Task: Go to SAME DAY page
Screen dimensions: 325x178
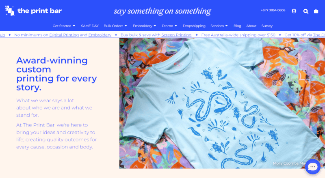Action: point(90,26)
